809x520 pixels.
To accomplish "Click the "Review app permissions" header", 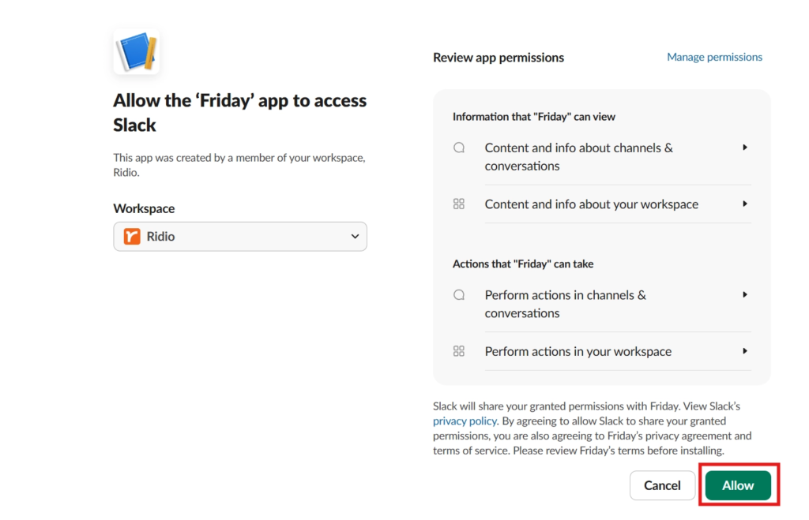I will [x=498, y=57].
